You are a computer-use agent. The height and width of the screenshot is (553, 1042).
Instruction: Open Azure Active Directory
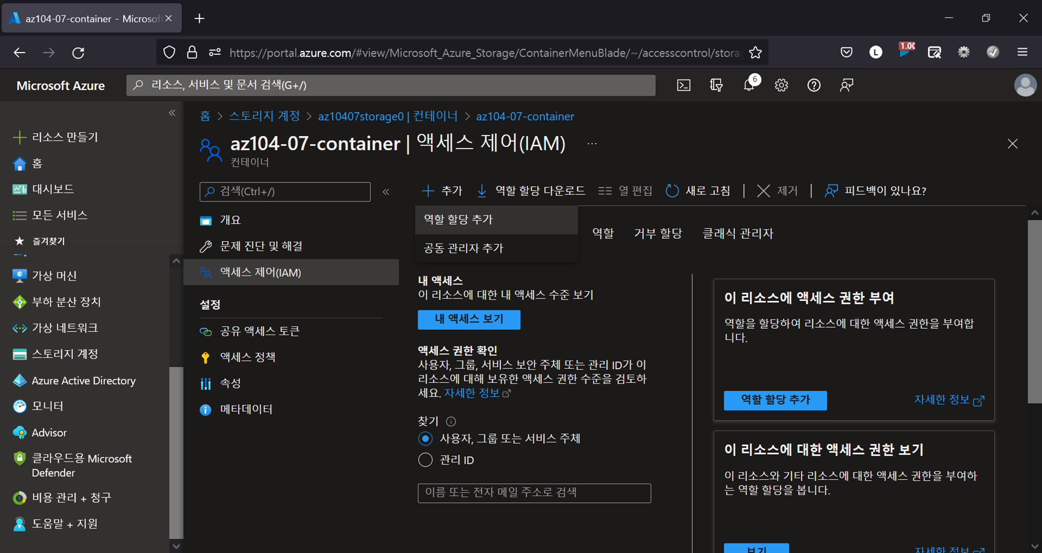coord(74,381)
